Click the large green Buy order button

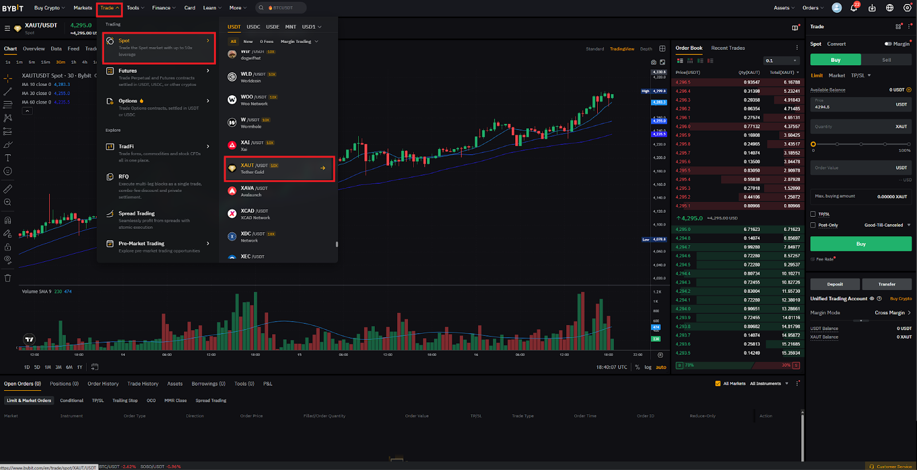(x=861, y=244)
